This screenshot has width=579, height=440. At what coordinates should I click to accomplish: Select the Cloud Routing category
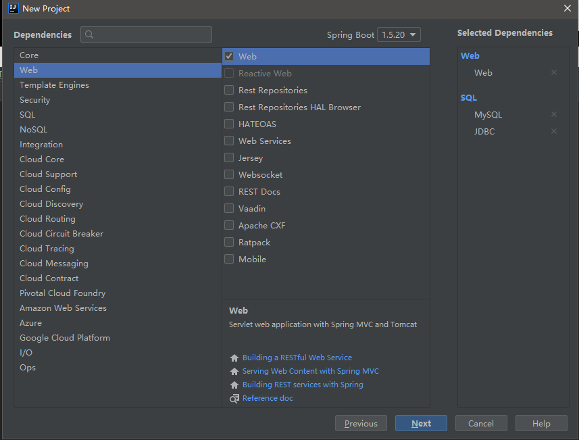click(118, 219)
